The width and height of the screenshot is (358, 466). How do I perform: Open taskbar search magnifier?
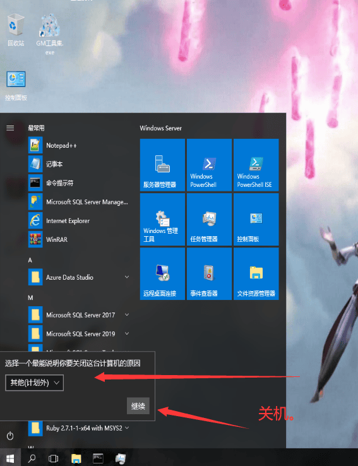point(32,458)
